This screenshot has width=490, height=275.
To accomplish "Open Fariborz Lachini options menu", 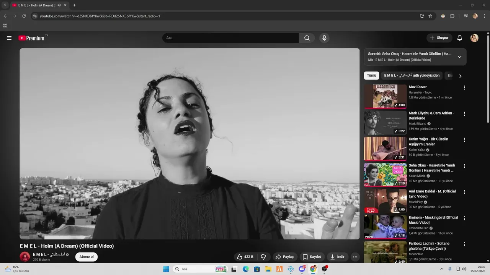I will pos(464,244).
